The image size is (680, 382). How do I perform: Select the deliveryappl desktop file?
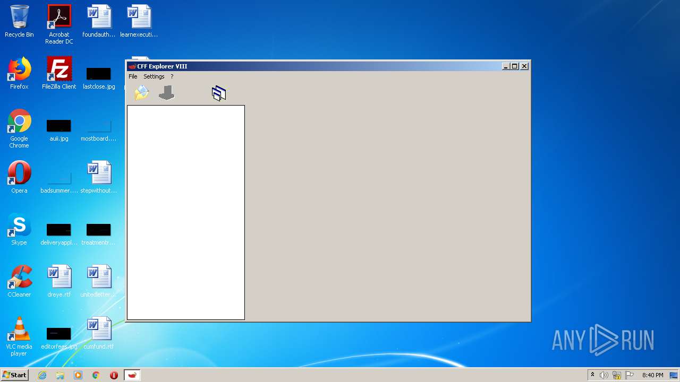coord(59,233)
